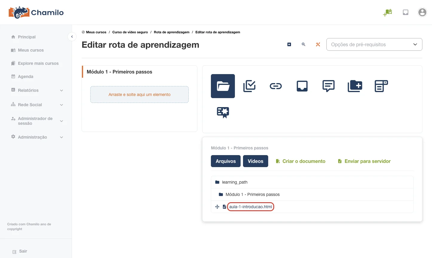Select the learning_path folder row
The width and height of the screenshot is (432, 258).
[312, 182]
